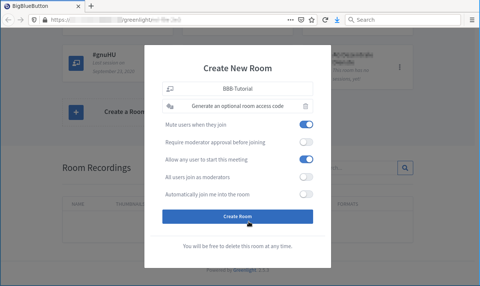Click the Create Room button
480x286 pixels.
[x=238, y=217]
